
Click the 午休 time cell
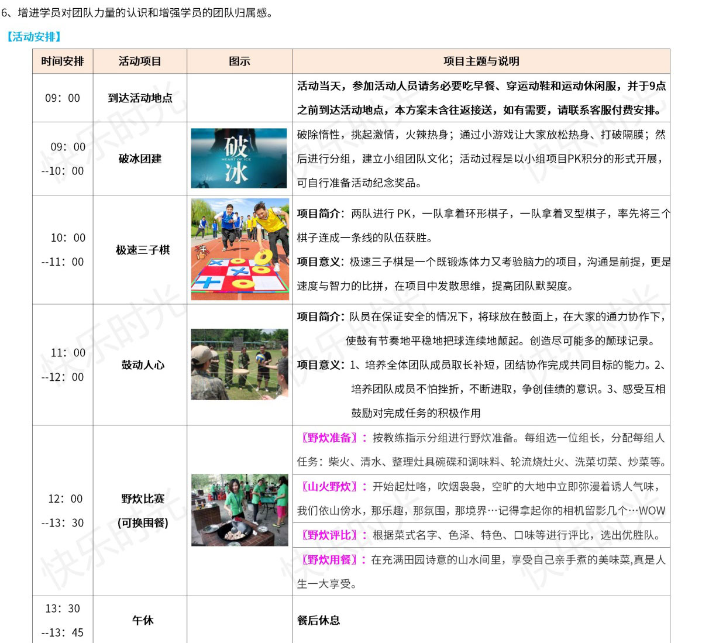tap(63, 620)
